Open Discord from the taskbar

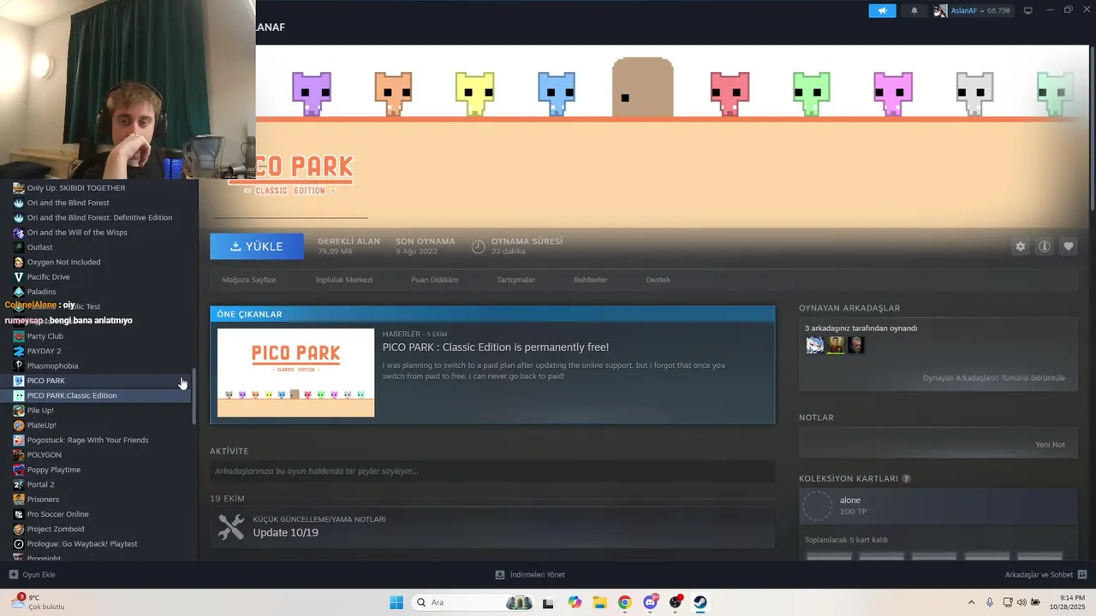tap(650, 602)
